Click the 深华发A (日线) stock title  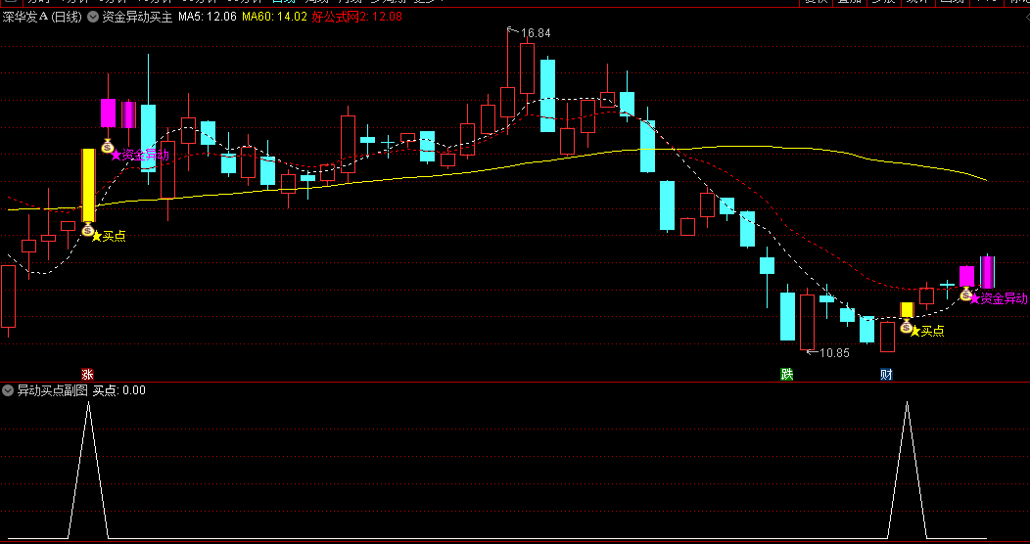click(42, 17)
